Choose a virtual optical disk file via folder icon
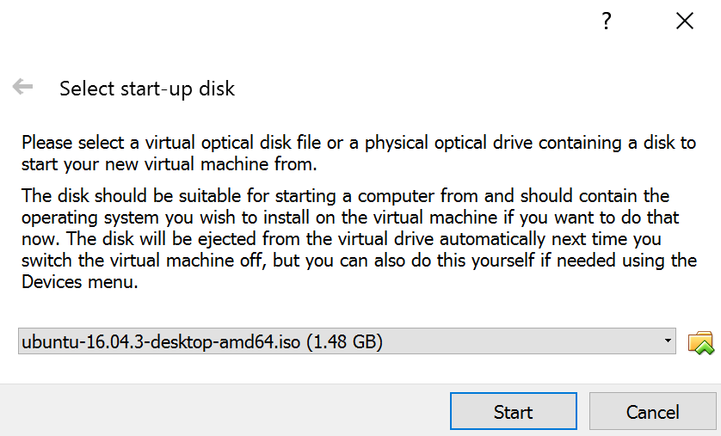The height and width of the screenshot is (436, 721). 700,343
